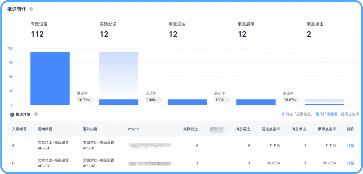
Task: Click the info icon beside 推送转化
Action: [31, 9]
